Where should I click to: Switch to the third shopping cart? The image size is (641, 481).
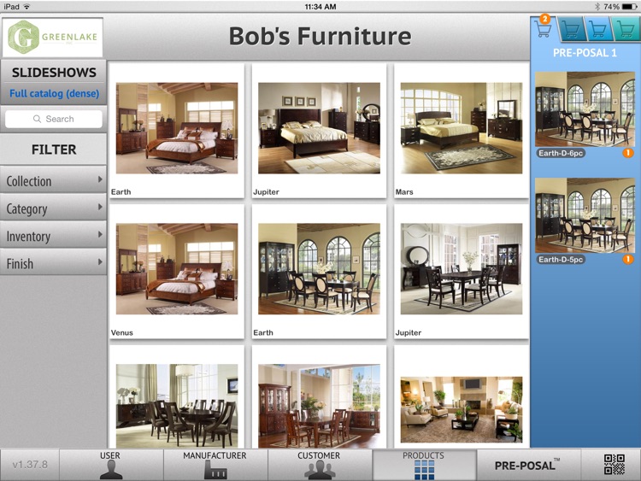tap(598, 29)
